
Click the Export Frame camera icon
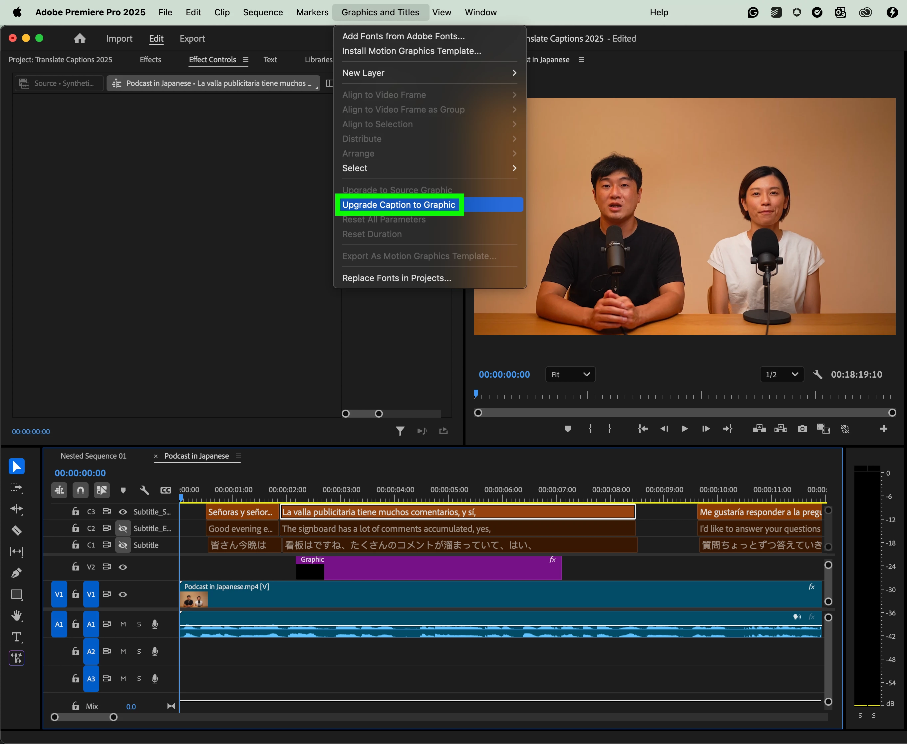(802, 429)
